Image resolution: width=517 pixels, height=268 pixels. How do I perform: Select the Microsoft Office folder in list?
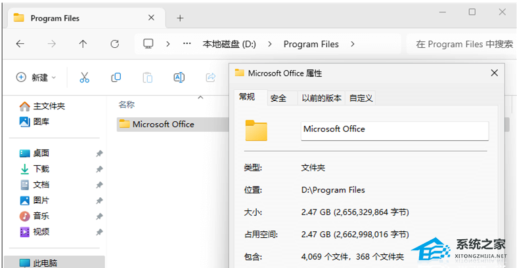pos(173,124)
